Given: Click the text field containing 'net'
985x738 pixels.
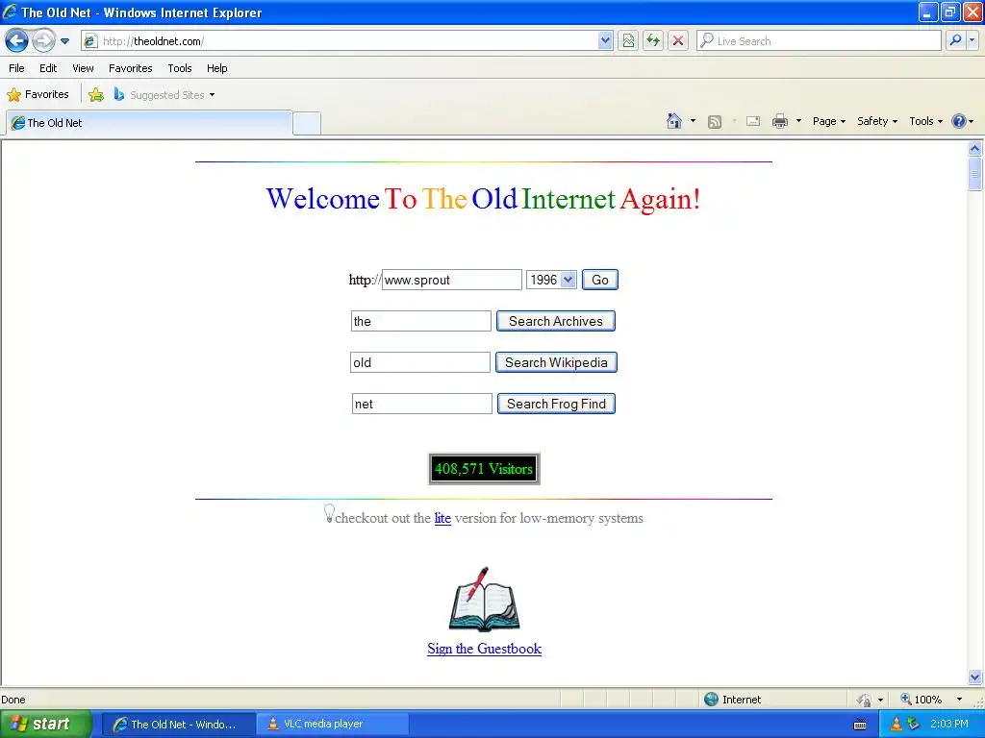Looking at the screenshot, I should [421, 405].
